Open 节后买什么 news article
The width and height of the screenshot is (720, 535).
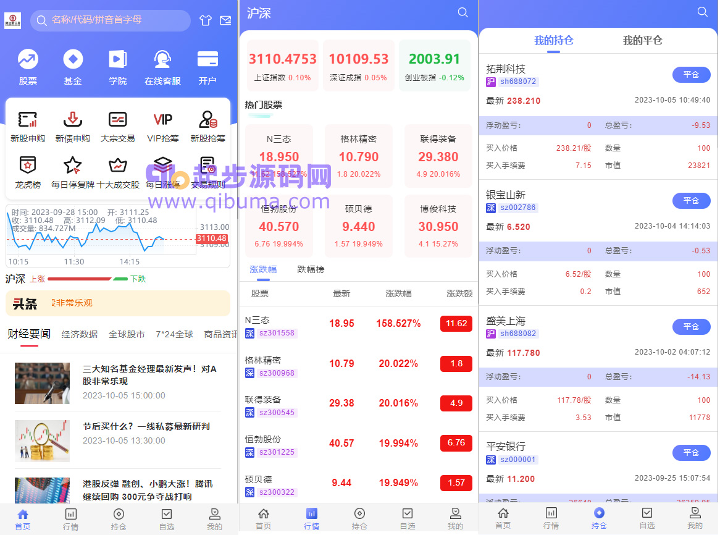coord(117,440)
